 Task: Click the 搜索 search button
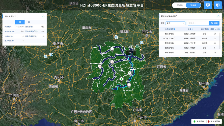214,23
